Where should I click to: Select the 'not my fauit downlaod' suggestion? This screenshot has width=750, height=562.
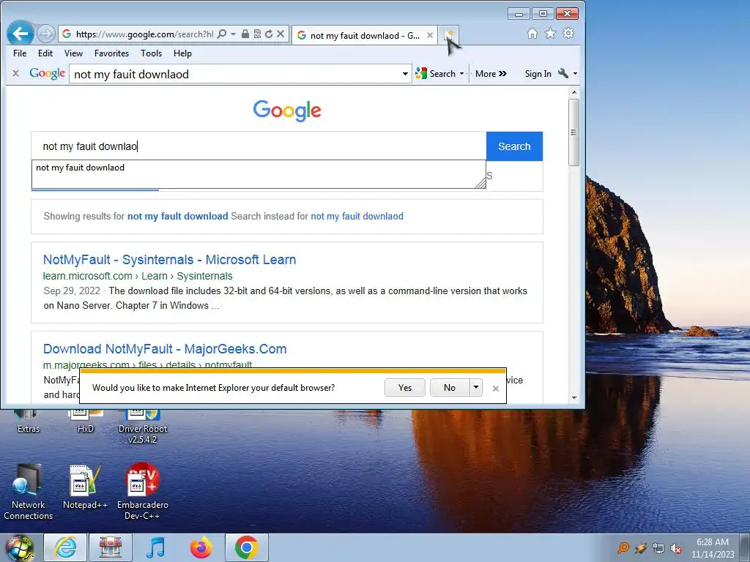pyautogui.click(x=80, y=168)
